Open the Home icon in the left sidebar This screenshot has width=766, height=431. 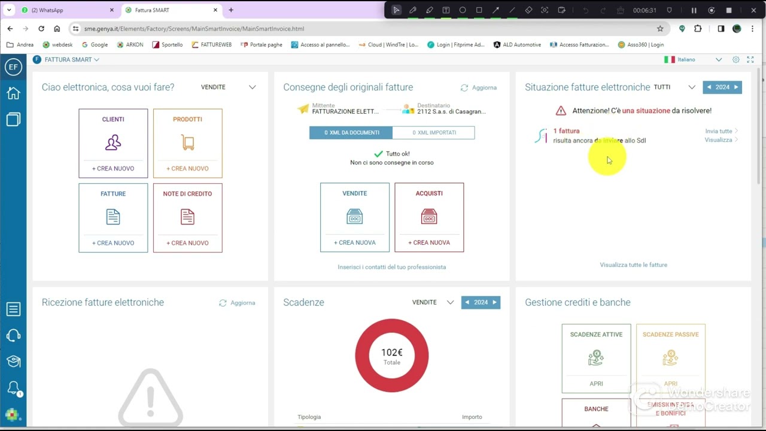pos(13,93)
